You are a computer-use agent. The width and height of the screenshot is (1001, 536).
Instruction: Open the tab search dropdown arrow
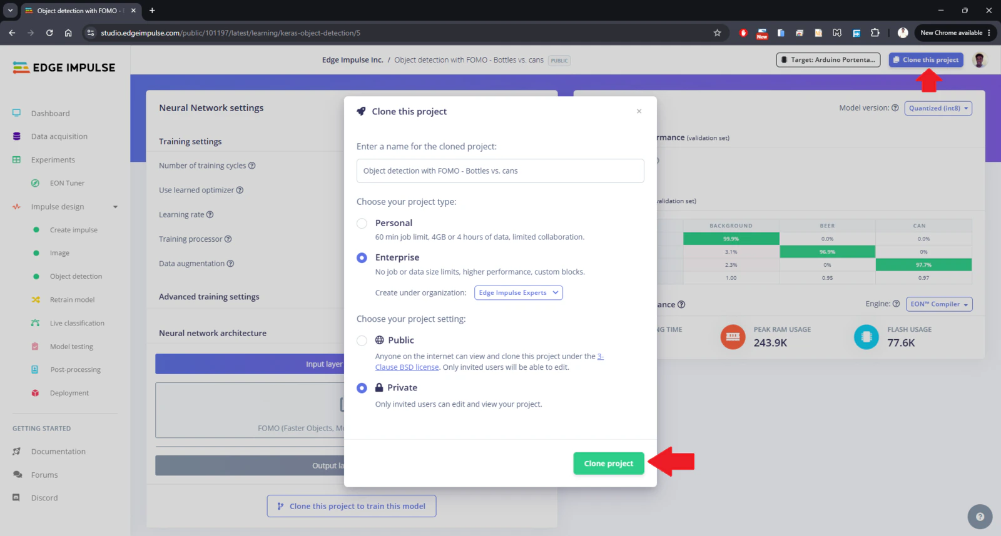tap(10, 11)
